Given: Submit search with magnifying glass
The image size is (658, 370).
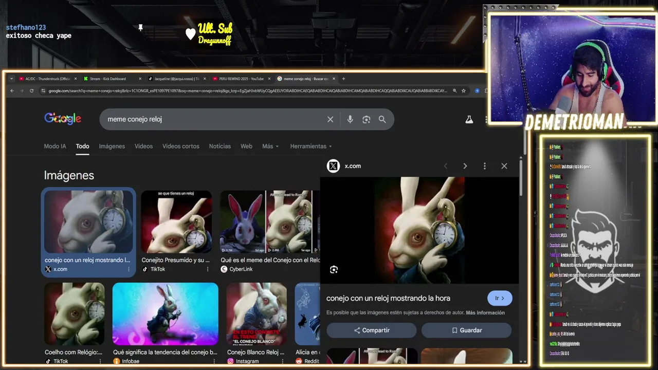Looking at the screenshot, I should point(382,119).
